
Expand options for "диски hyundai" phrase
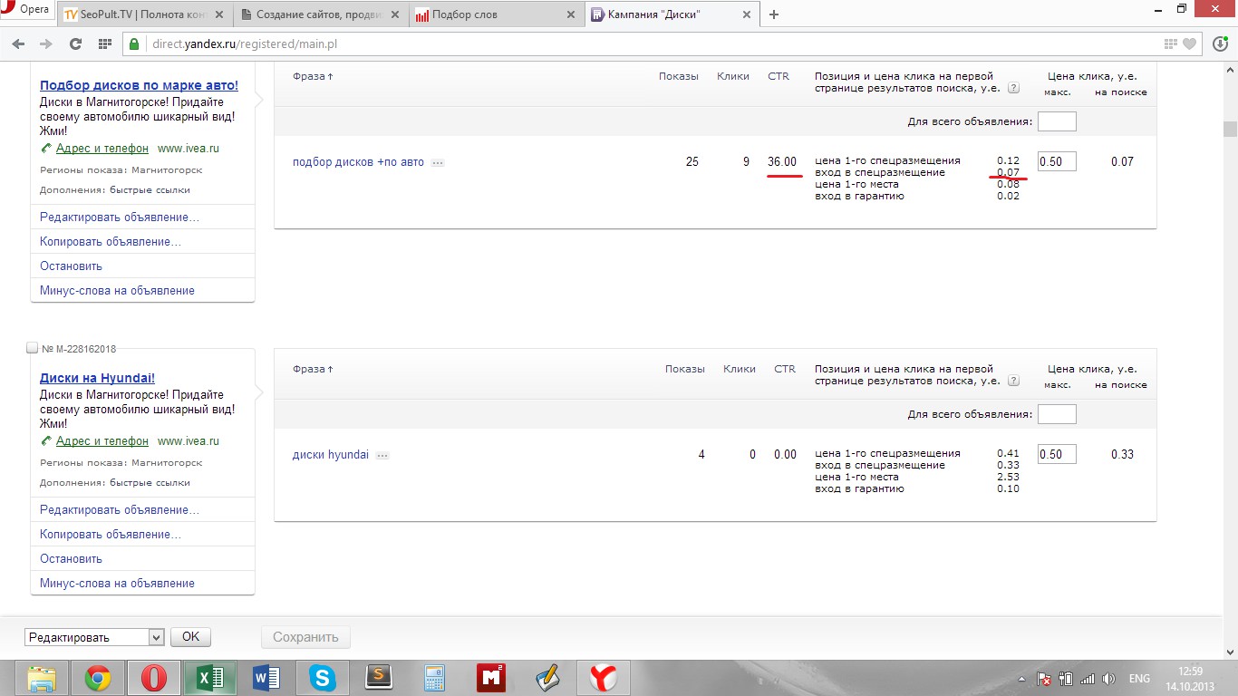[x=382, y=456]
